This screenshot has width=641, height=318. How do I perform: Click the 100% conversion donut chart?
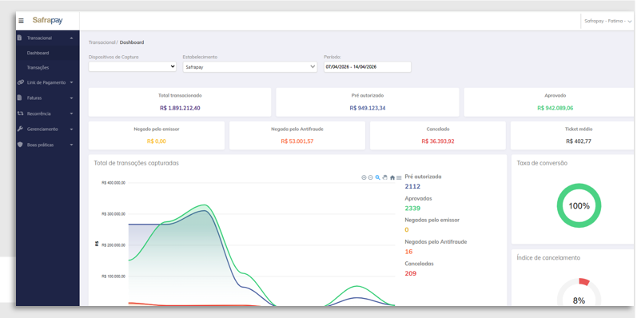click(x=579, y=205)
